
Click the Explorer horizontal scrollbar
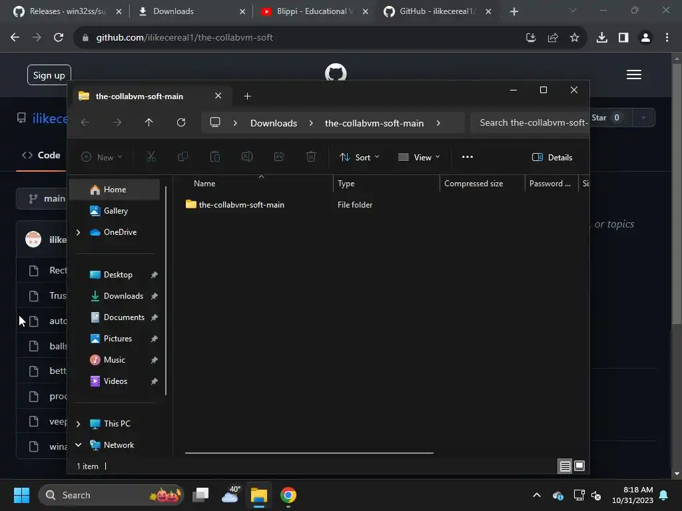click(309, 452)
